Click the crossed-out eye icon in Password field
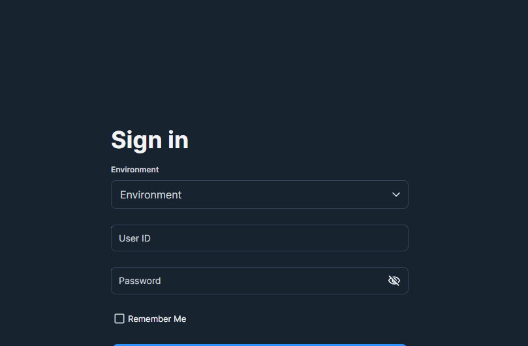Screen dimensions: 528x346 394,281
